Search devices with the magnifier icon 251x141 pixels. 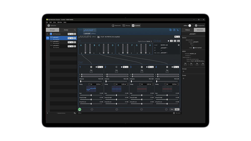pyautogui.click(x=75, y=30)
